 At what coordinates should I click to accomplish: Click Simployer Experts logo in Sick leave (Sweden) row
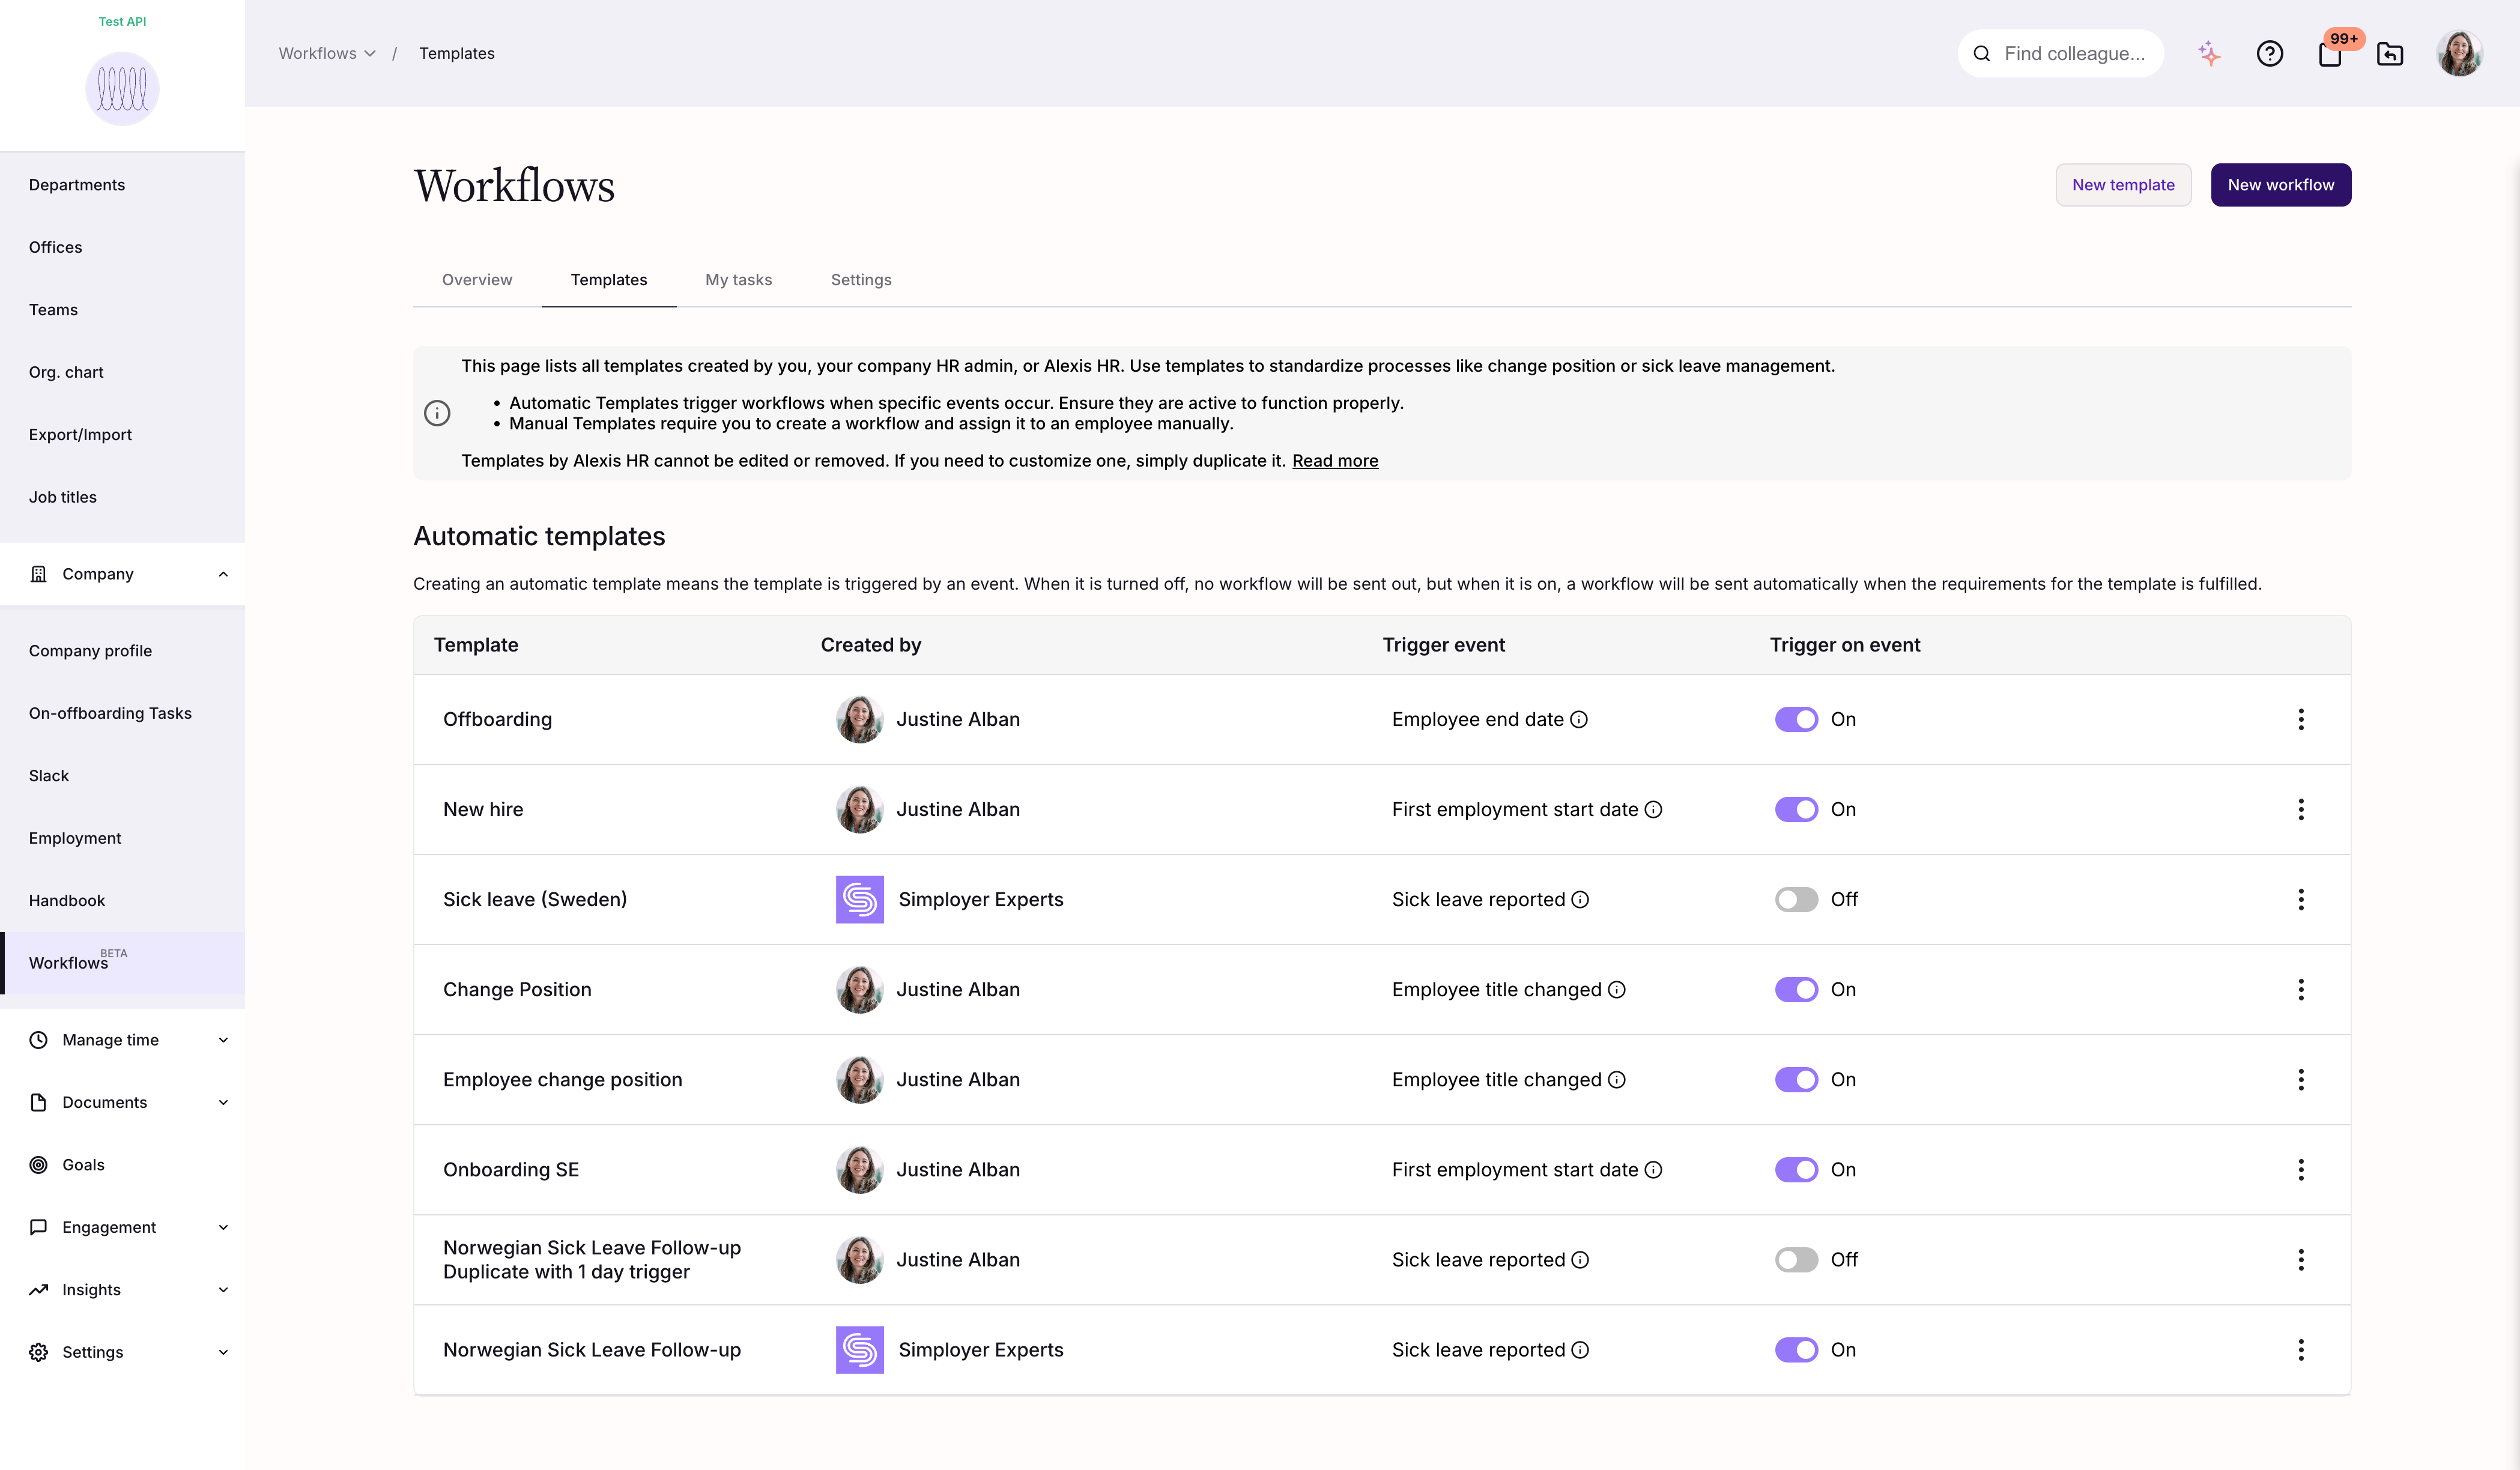pyautogui.click(x=860, y=899)
